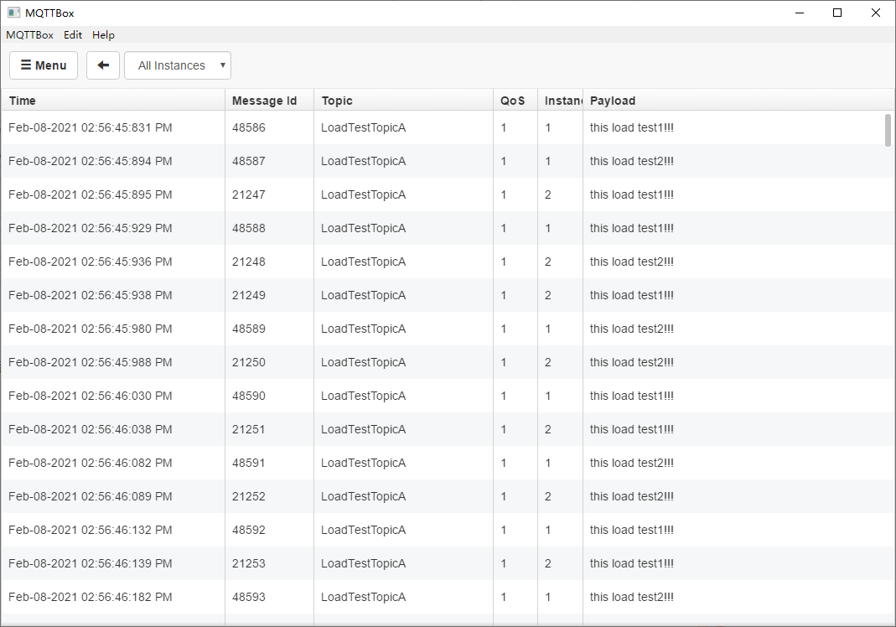Click time Feb-08-2021 02:56:45:895 PM

tap(91, 194)
